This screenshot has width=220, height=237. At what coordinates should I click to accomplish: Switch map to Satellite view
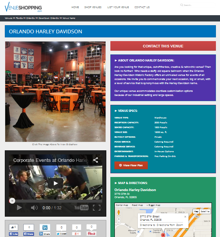pos(205,211)
